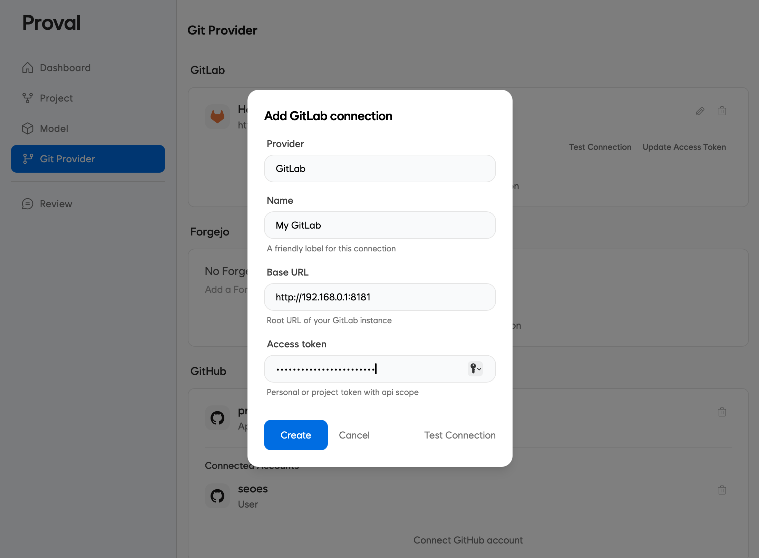This screenshot has width=759, height=558.
Task: Click 'Personal or project token with api scope' hint
Action: [343, 392]
